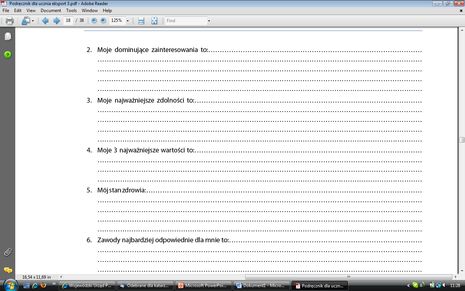Screen dimensions: 465x291
Task: Show the Comments panel icon
Action: [8, 270]
